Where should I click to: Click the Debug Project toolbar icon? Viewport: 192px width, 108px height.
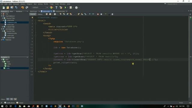(71, 7)
